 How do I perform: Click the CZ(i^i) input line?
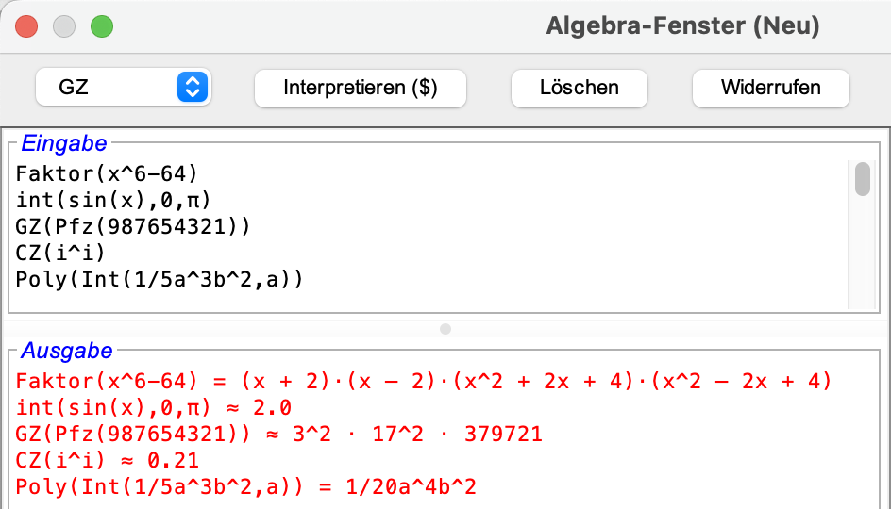(x=61, y=254)
